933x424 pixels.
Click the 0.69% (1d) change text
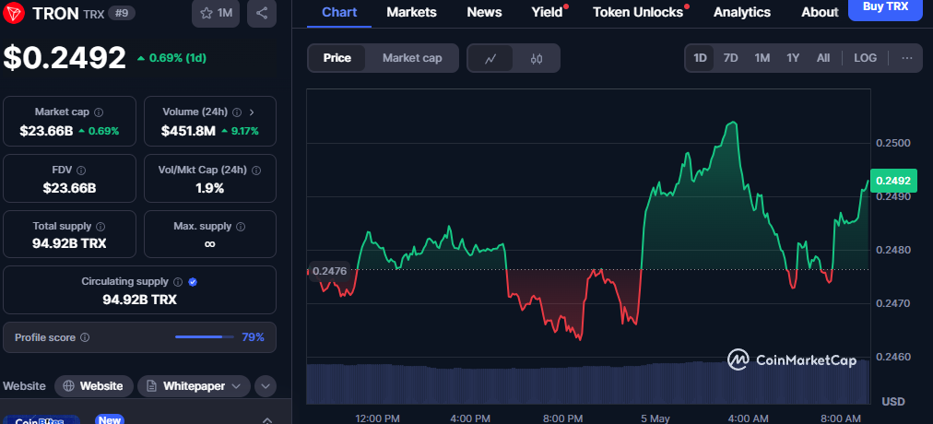click(177, 58)
